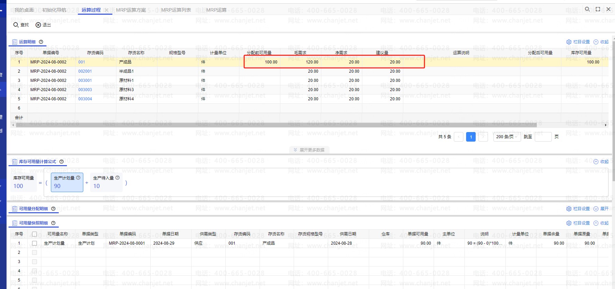Screen dimensions: 615x289
Task: Select the 半成品1 row name cell
Action: pos(137,71)
